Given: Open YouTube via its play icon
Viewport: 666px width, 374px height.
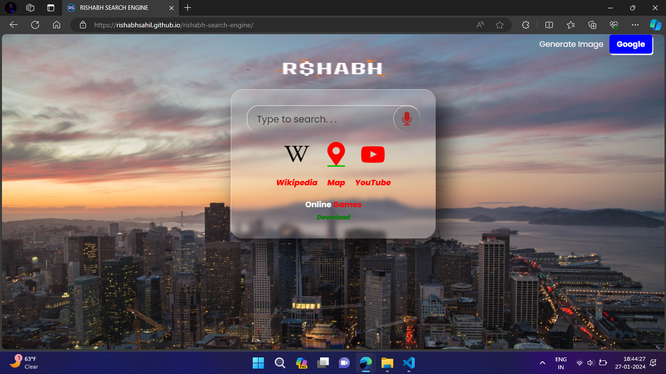Looking at the screenshot, I should tap(372, 154).
